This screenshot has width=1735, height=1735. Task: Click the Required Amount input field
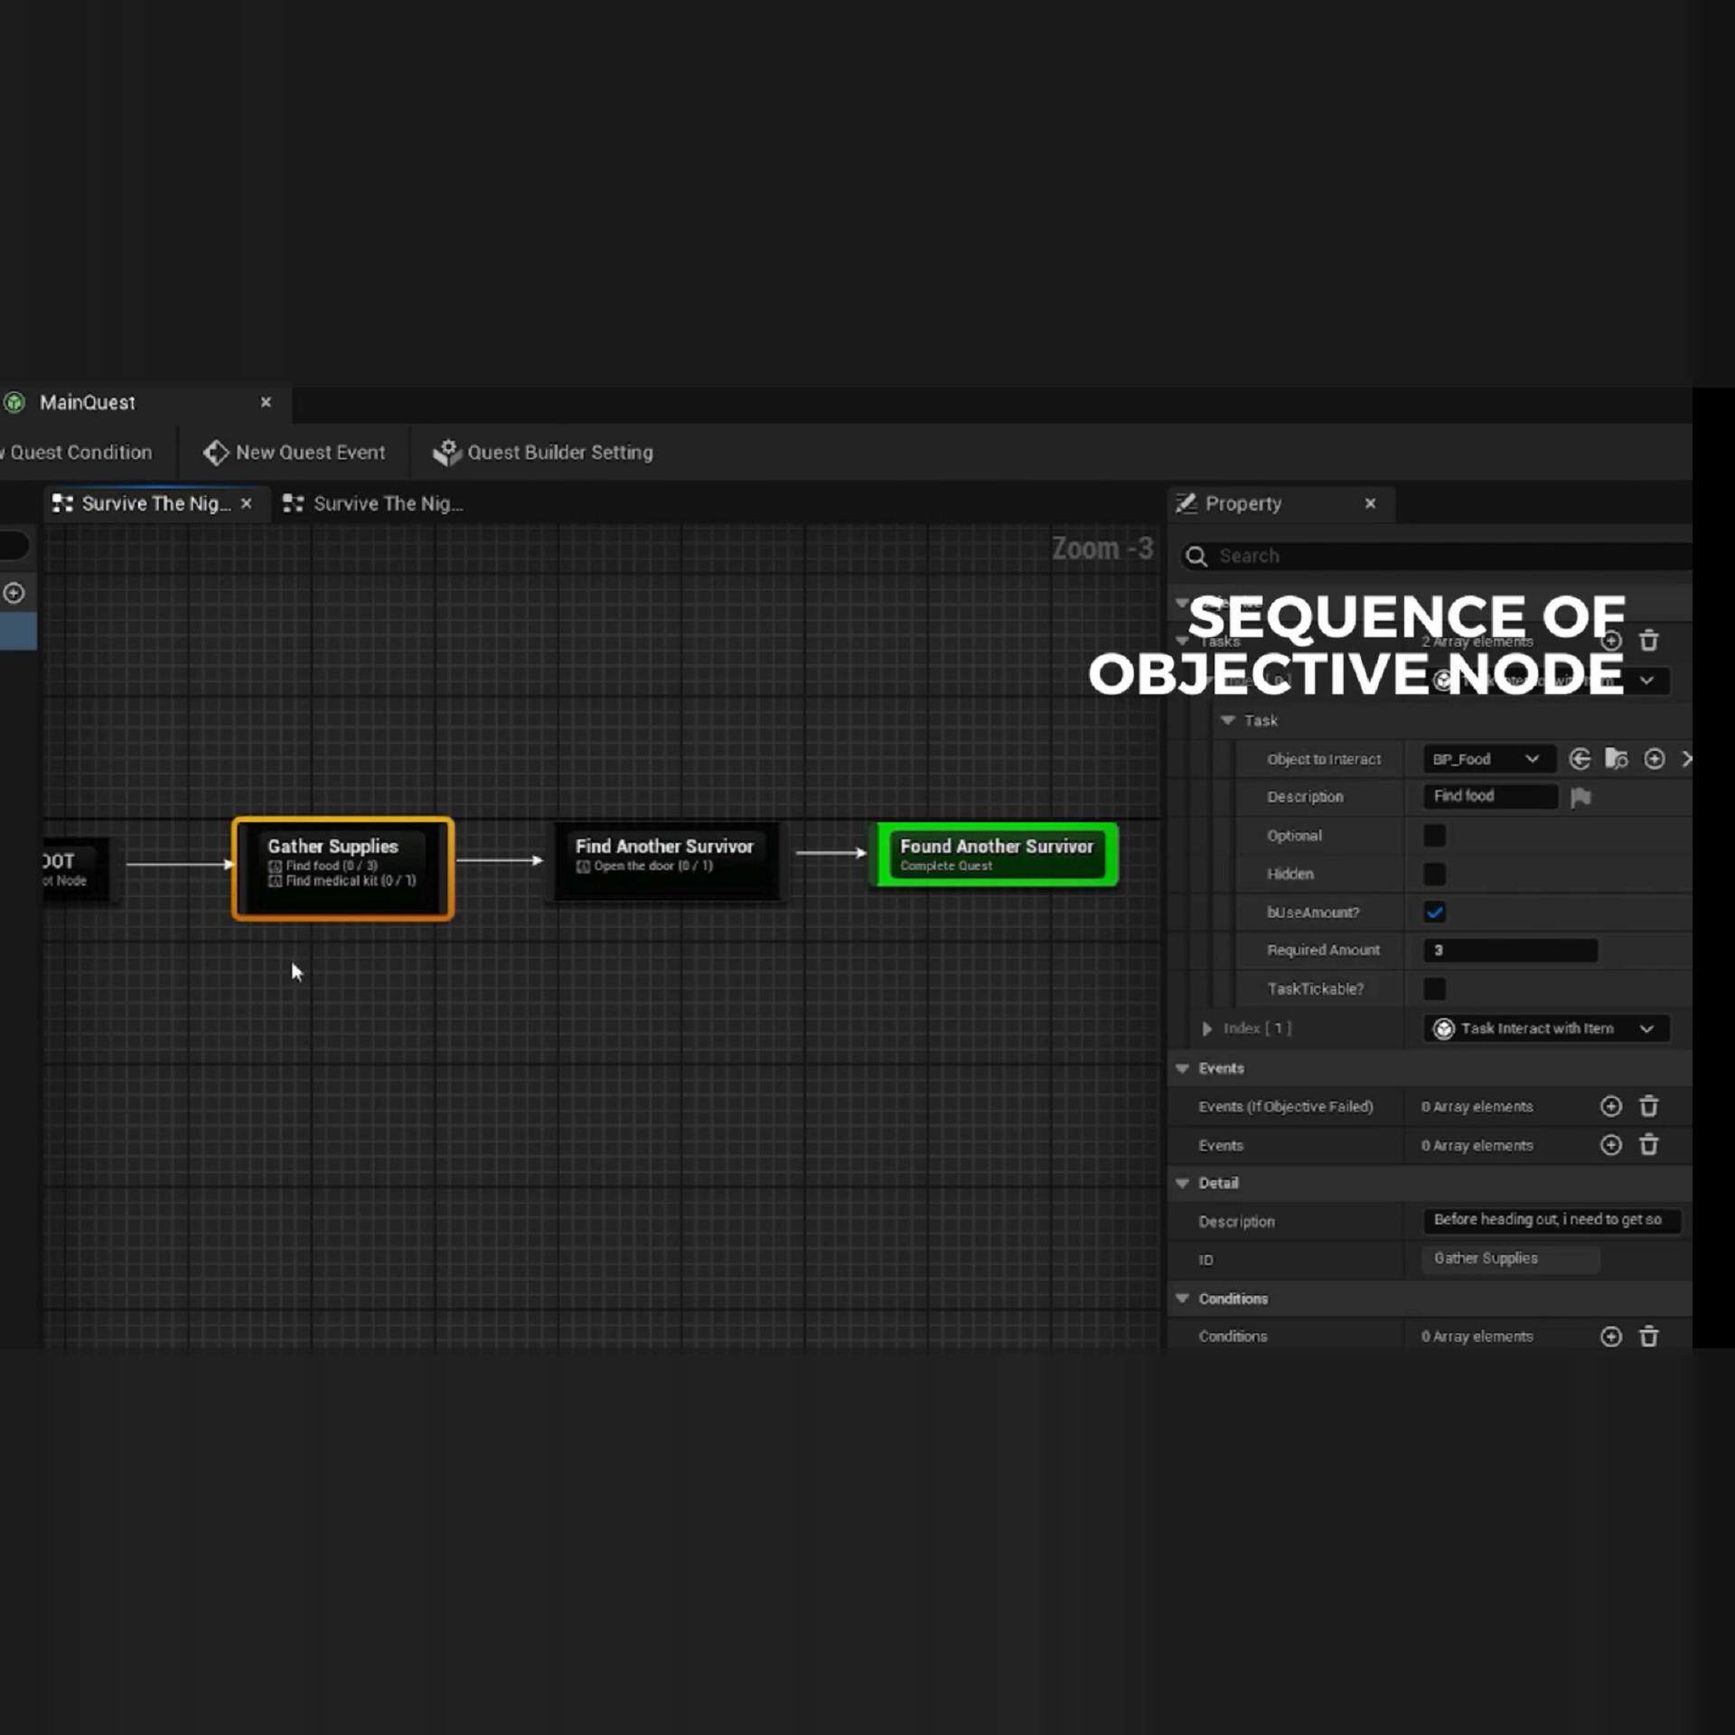(x=1509, y=951)
